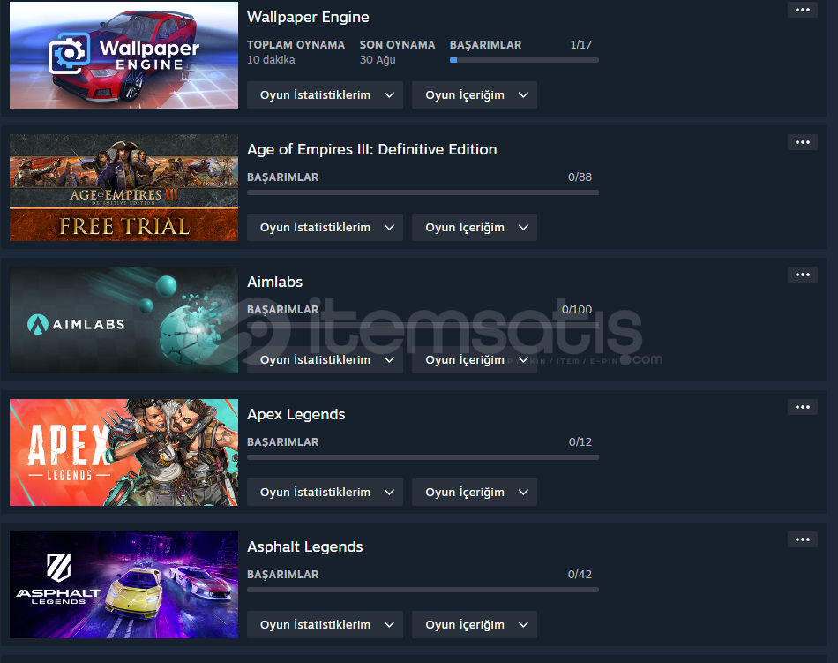Open the Aimlabs title link
838x663 pixels.
(274, 282)
